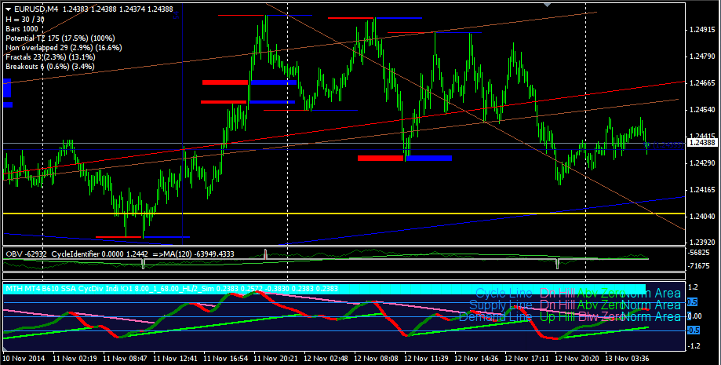Select the yellow horizontal support line
Image resolution: width=721 pixels, height=365 pixels.
click(x=344, y=214)
